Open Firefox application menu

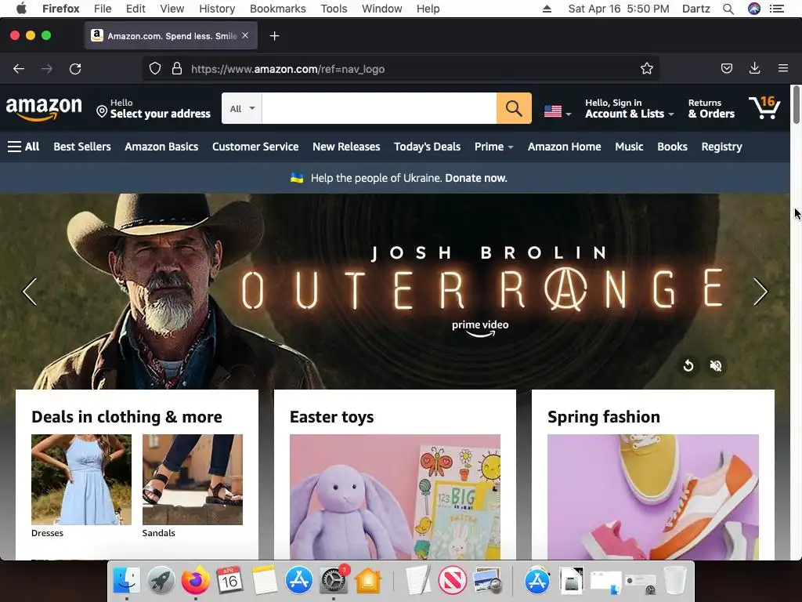[x=783, y=69]
